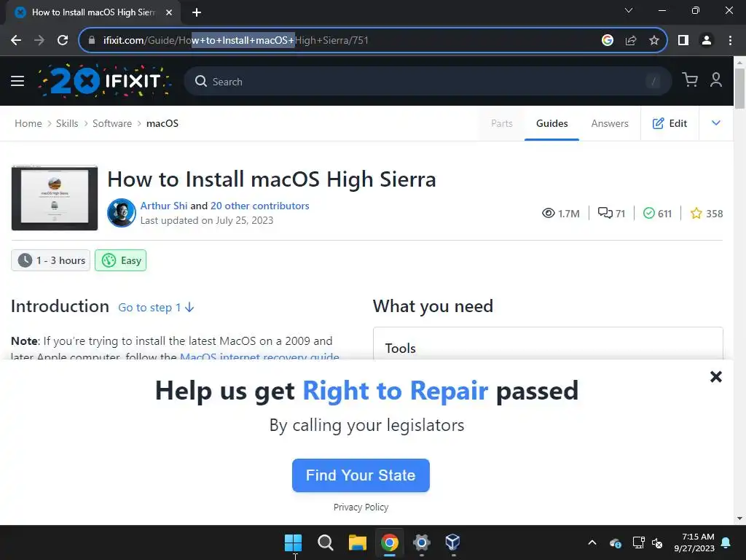746x560 pixels.
Task: Click the OneDrive cloud tray icon
Action: click(x=615, y=542)
